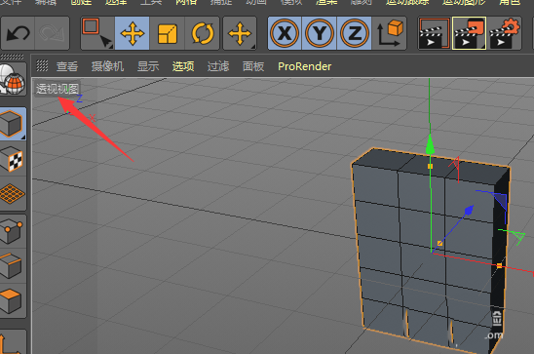Open the ProRender viewport menu
This screenshot has height=354, width=534.
[x=304, y=66]
